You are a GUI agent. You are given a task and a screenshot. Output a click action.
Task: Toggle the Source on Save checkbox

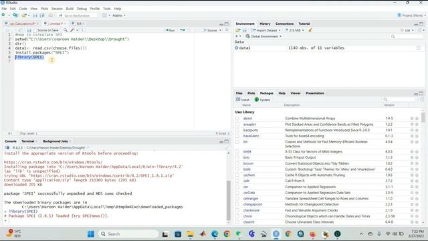pyautogui.click(x=35, y=30)
